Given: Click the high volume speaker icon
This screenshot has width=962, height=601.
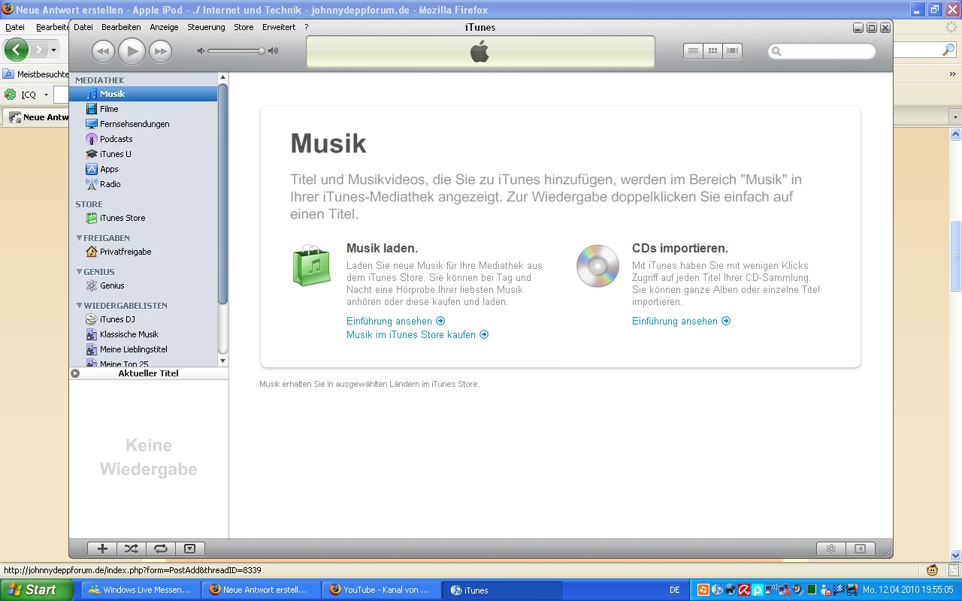Looking at the screenshot, I should coord(273,51).
